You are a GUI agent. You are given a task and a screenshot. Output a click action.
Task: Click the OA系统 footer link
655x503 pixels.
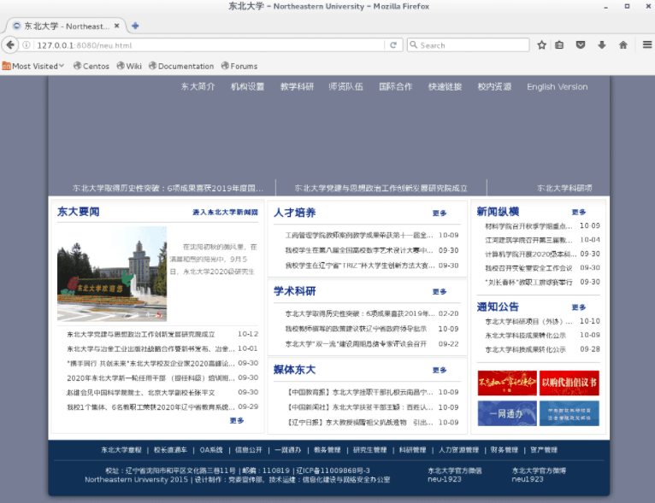click(211, 450)
